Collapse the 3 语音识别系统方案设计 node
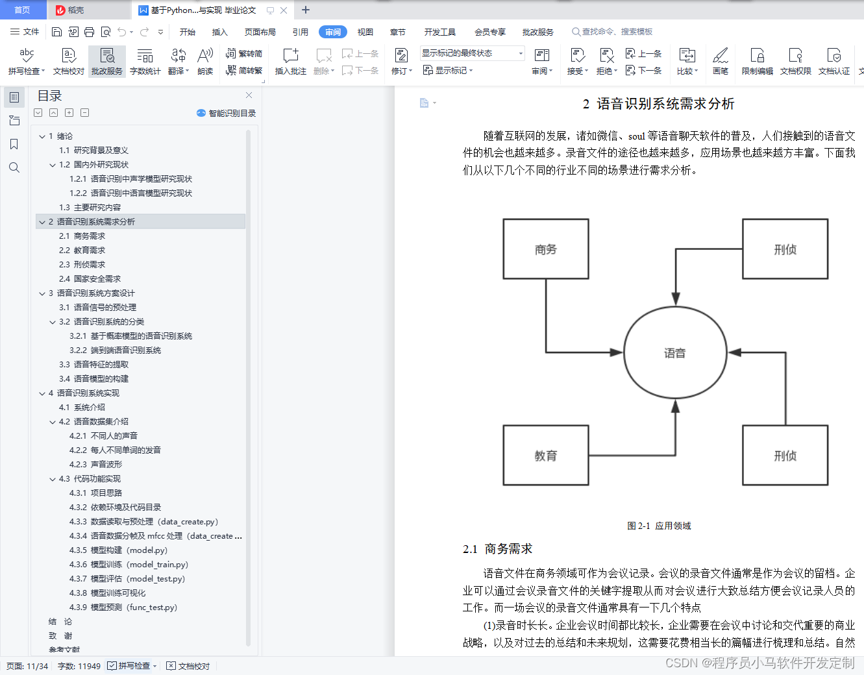 coord(42,293)
